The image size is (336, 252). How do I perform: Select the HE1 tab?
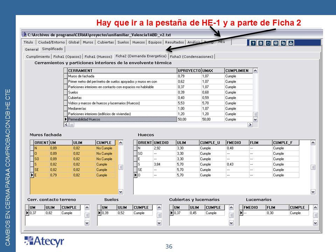(x=222, y=42)
